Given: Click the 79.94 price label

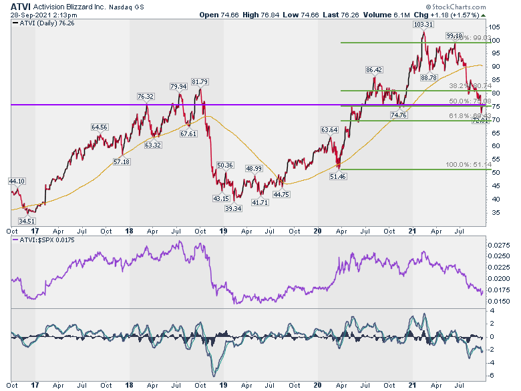Looking at the screenshot, I should tap(178, 86).
